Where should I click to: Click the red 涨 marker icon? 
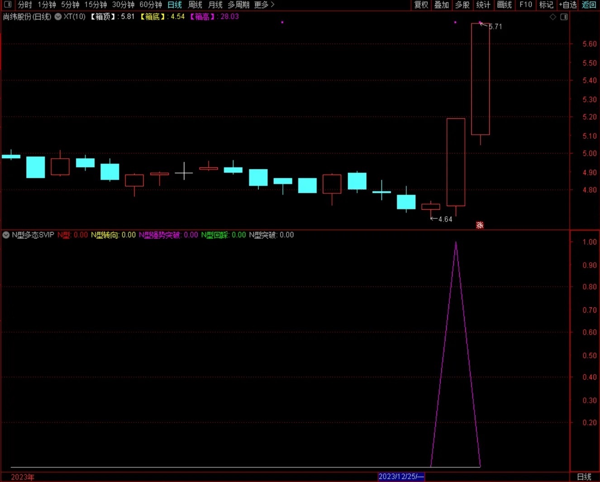click(480, 225)
